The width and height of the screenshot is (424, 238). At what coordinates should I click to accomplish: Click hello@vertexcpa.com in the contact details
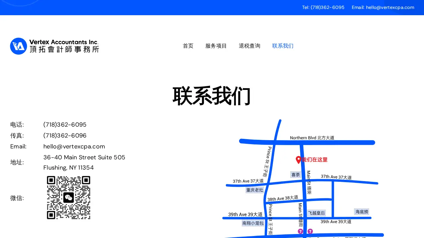(74, 146)
